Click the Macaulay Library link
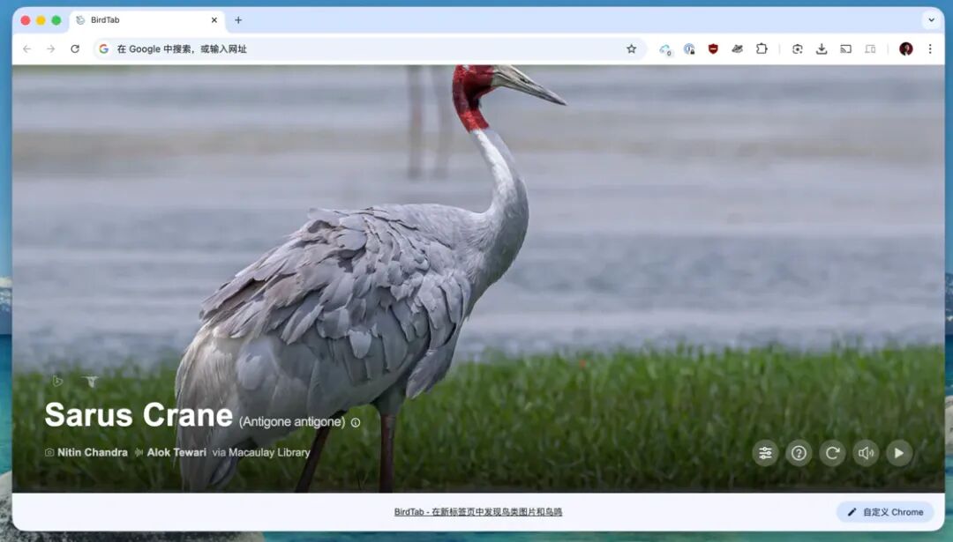This screenshot has height=542, width=953. (269, 452)
